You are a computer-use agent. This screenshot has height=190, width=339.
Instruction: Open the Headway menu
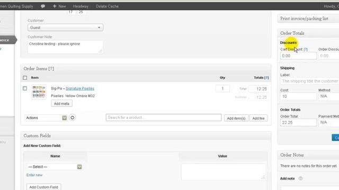coord(81,6)
